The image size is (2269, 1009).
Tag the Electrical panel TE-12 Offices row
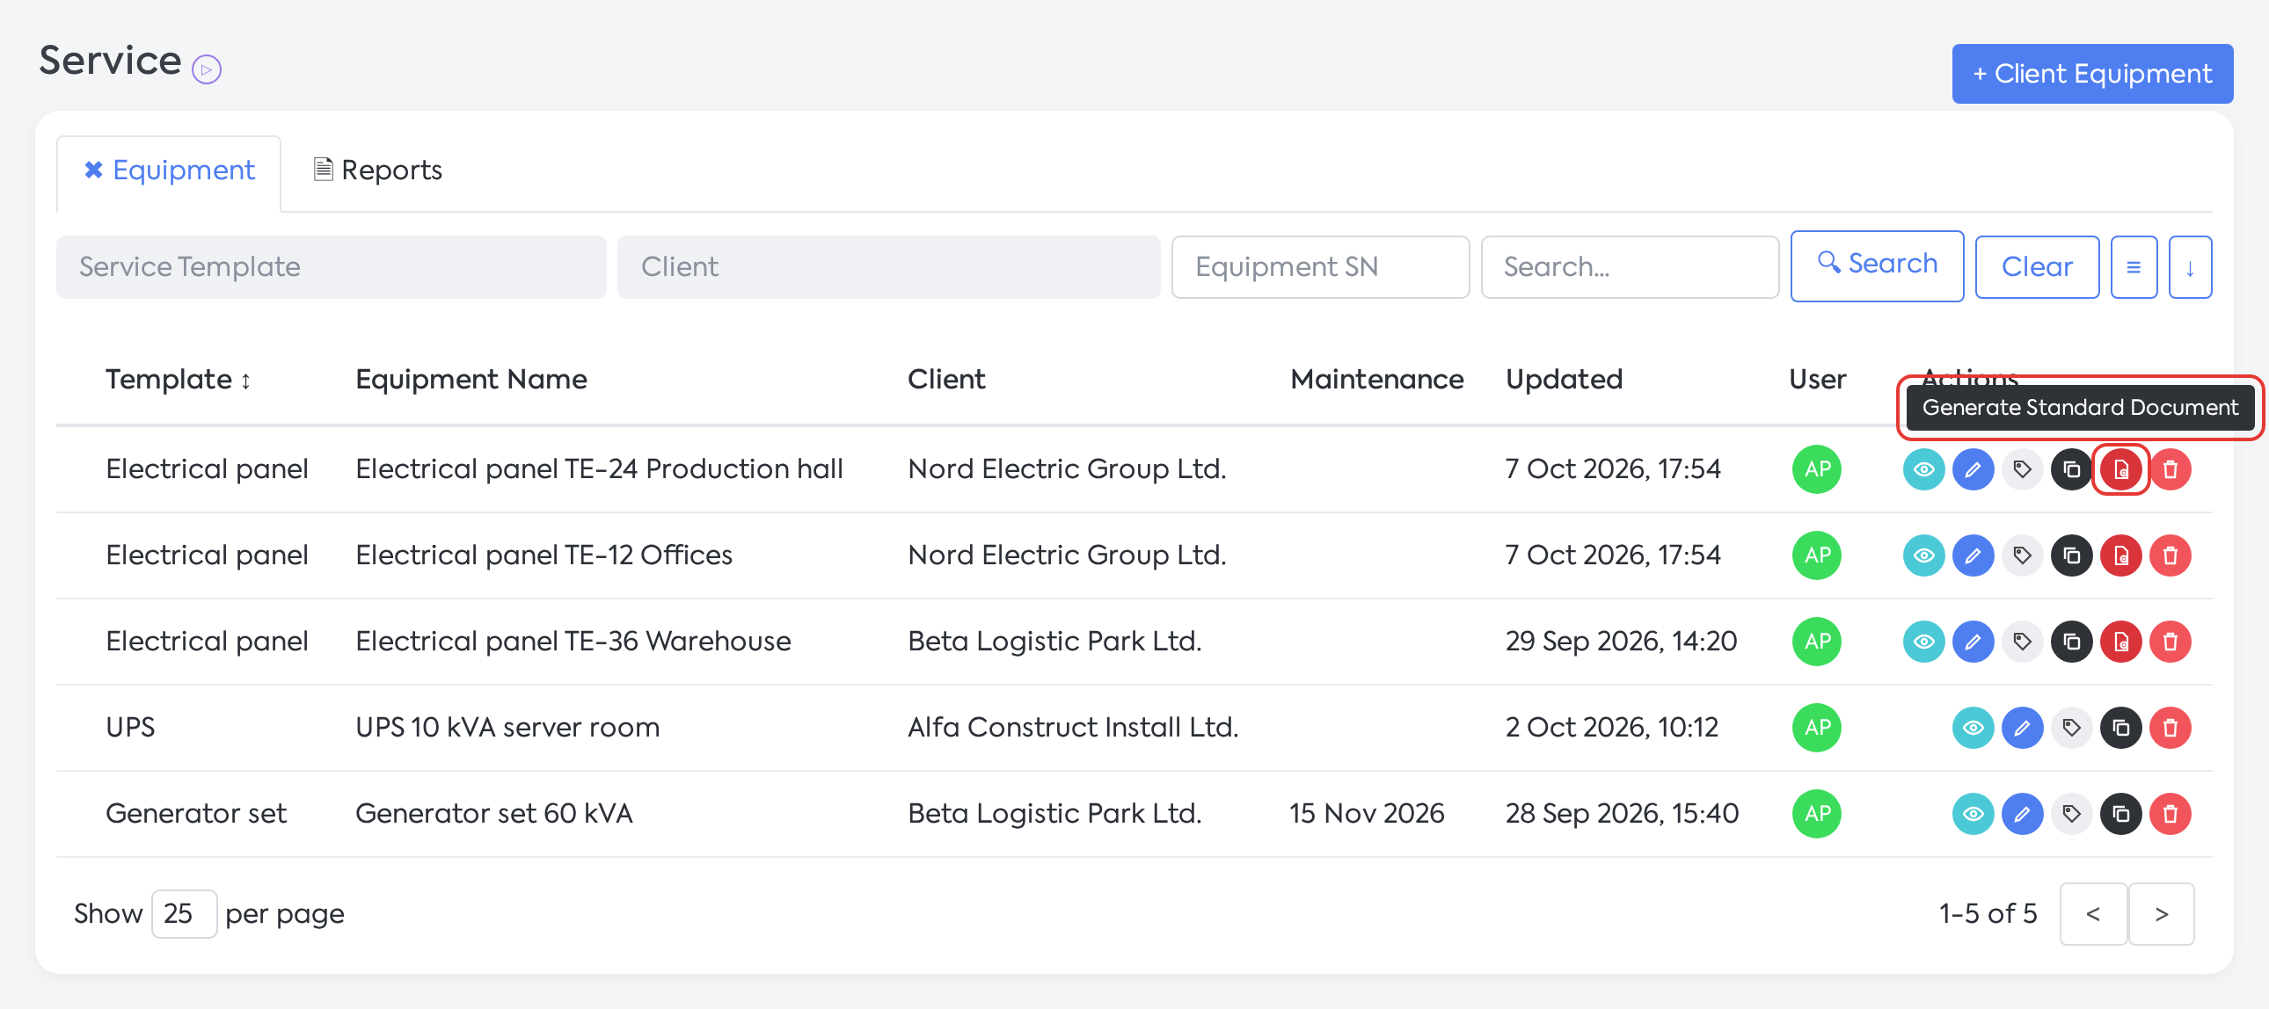tap(2023, 555)
